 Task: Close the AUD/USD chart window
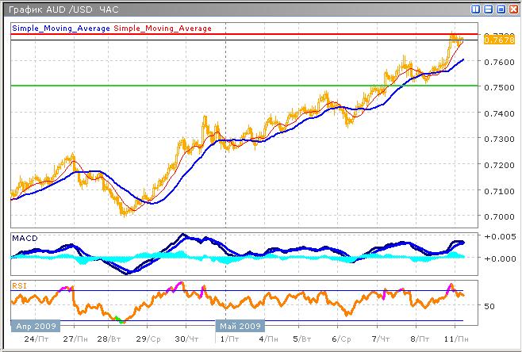coord(512,10)
